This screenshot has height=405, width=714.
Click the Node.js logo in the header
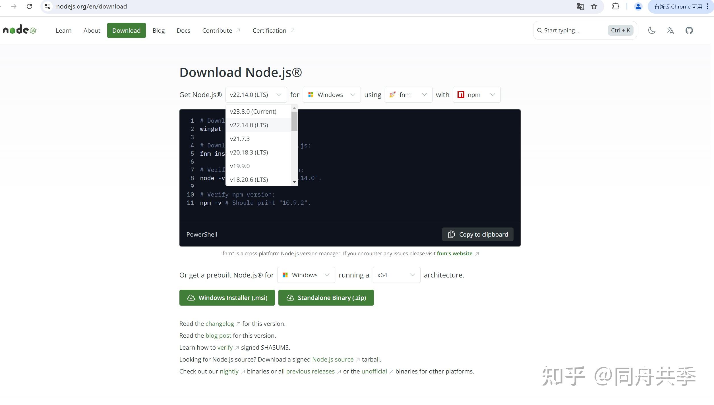pos(20,30)
